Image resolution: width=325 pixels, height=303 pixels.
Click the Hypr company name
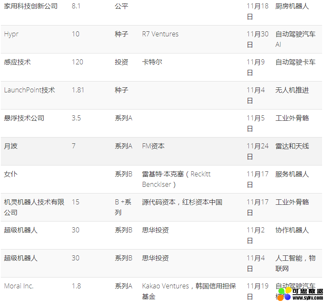coord(11,34)
